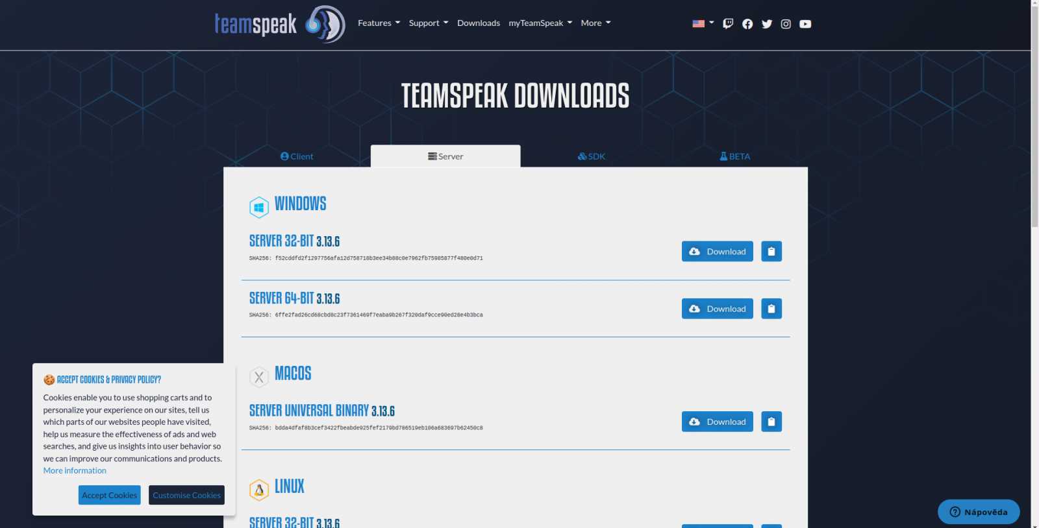The height and width of the screenshot is (528, 1039).
Task: Click the SERVER UNIVERSAL BINARY 3.13.6 title
Action: point(322,411)
